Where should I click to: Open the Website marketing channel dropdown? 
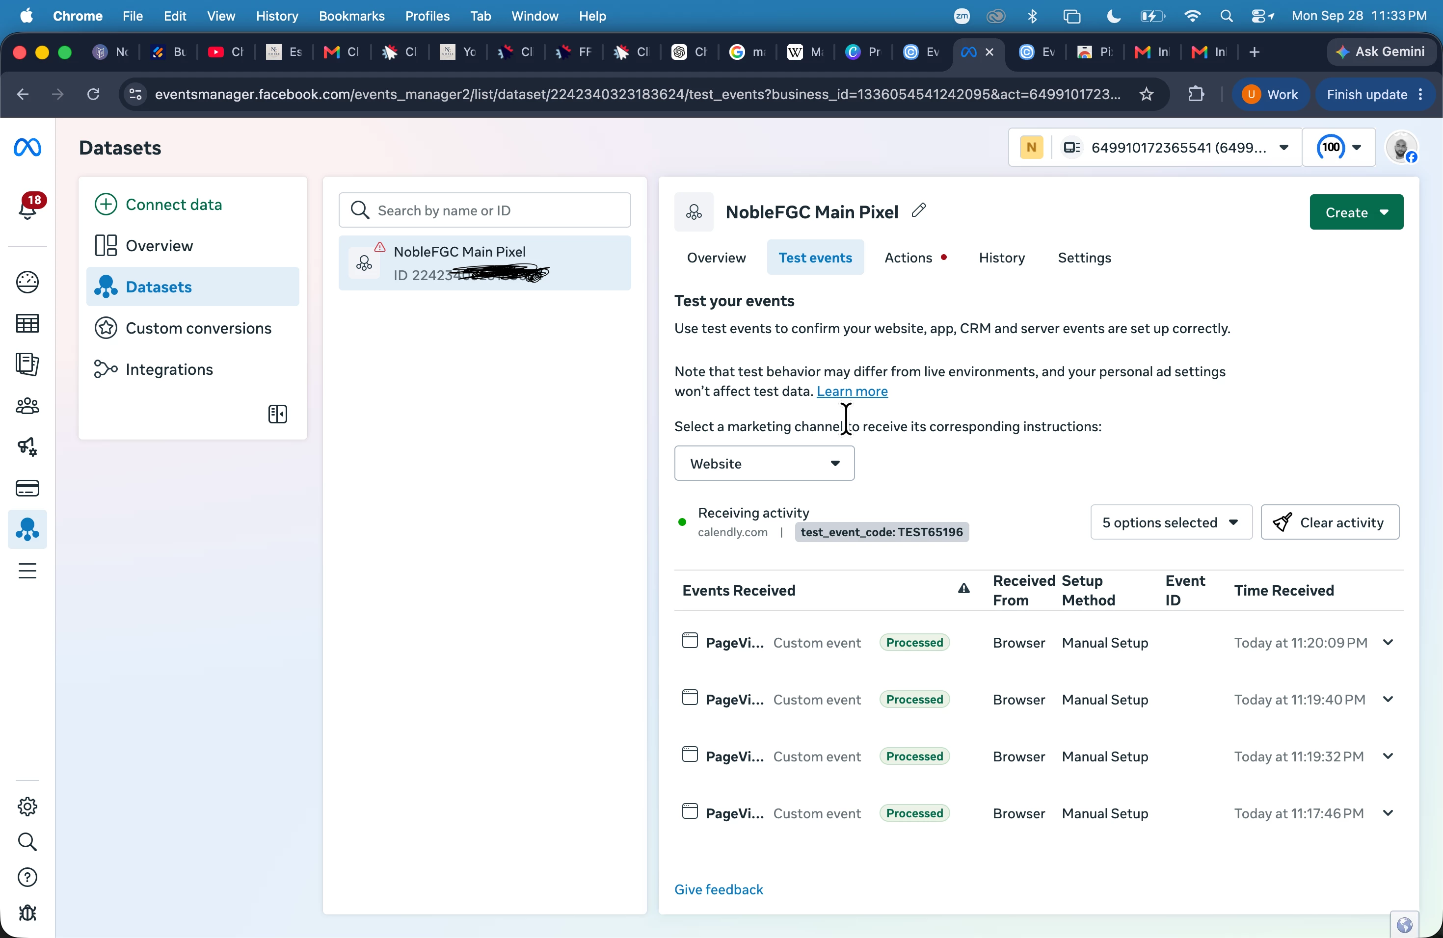(765, 464)
